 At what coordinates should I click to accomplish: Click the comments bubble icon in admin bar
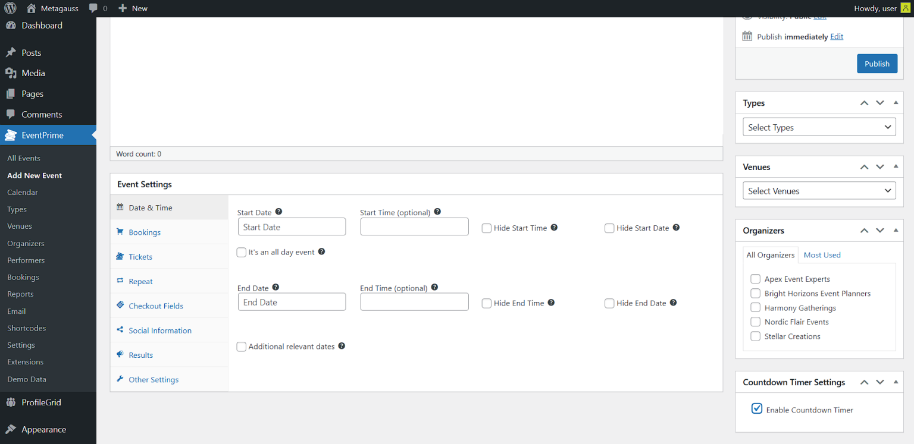[x=93, y=8]
